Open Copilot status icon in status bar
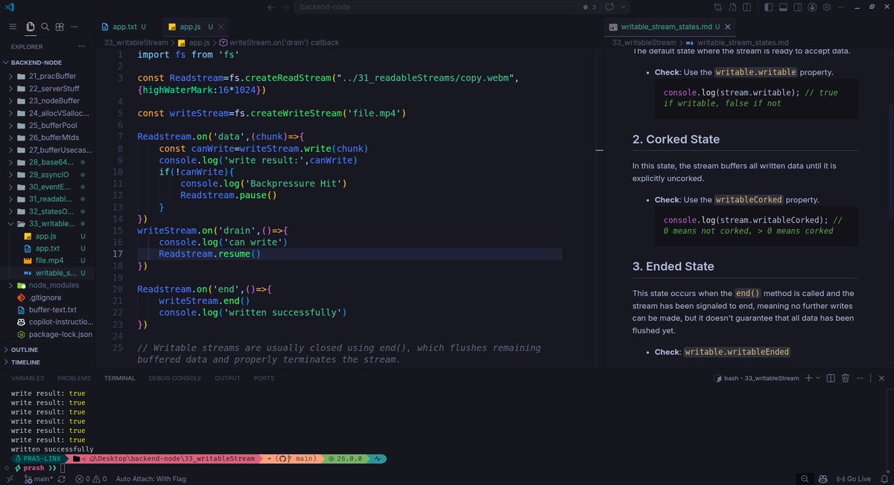894x485 pixels. click(x=822, y=479)
